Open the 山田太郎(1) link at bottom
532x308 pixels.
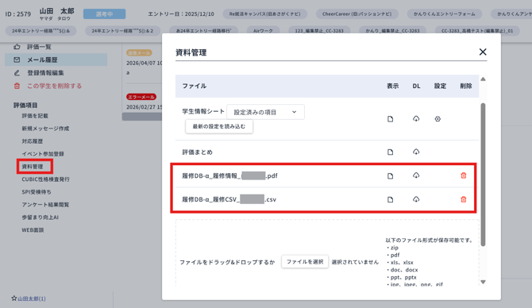tap(32, 298)
